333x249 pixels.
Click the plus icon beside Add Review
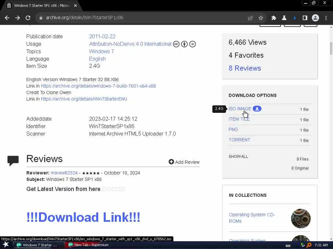coord(171,162)
